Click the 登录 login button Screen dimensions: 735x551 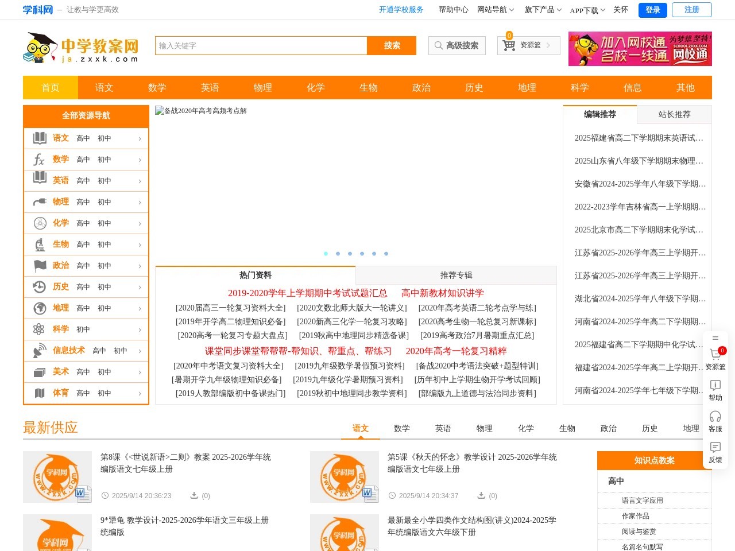point(652,10)
